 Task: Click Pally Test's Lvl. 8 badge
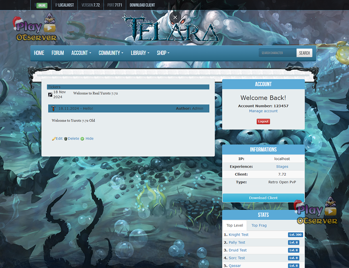point(293,242)
